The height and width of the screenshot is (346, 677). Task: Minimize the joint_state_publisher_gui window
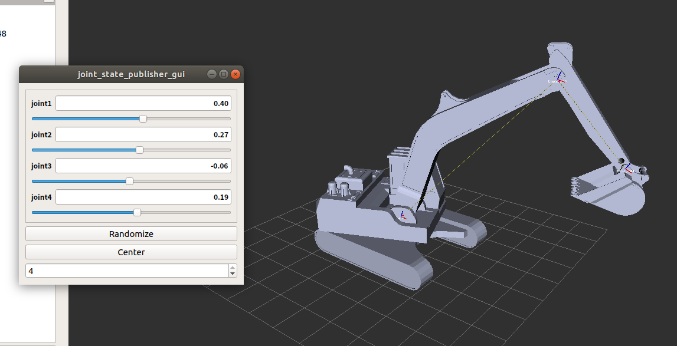point(211,74)
